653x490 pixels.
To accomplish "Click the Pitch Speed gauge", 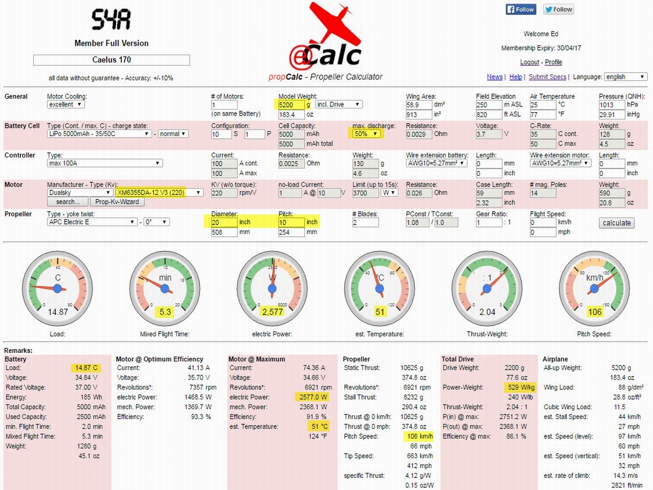I will [x=595, y=288].
